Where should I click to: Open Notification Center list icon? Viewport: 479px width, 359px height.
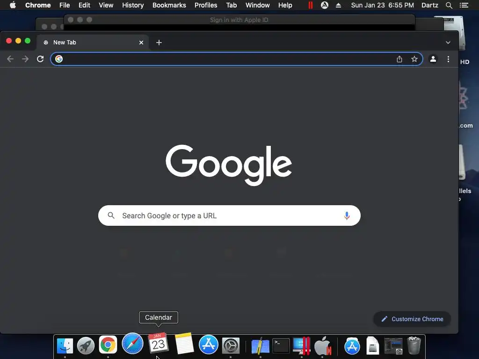pos(464,5)
